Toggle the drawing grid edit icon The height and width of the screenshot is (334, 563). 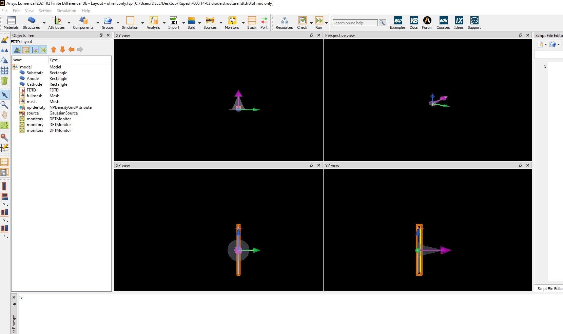4,147
